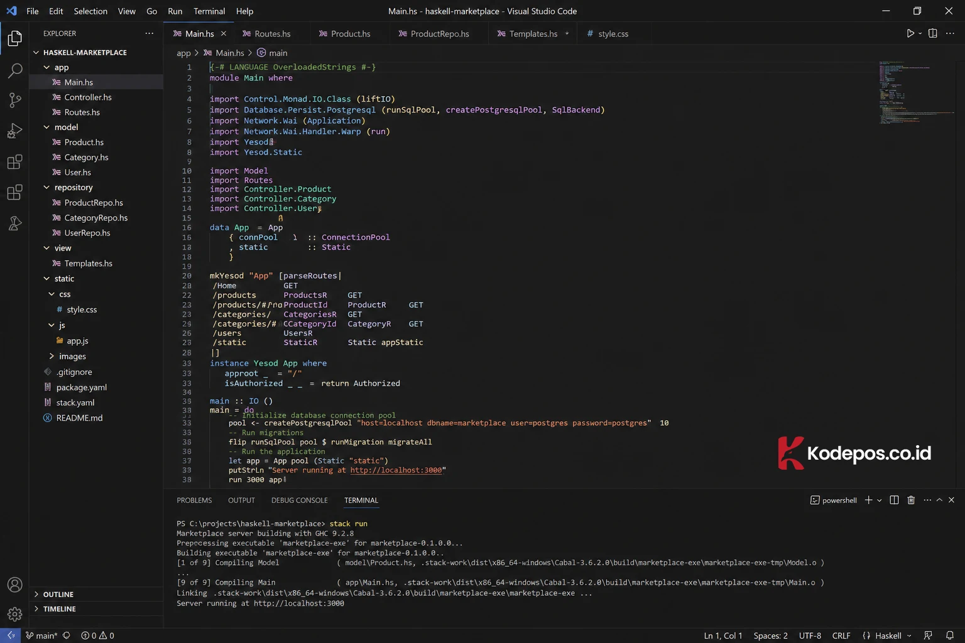This screenshot has width=965, height=643.
Task: Open Manage gear settings menu
Action: (x=14, y=614)
